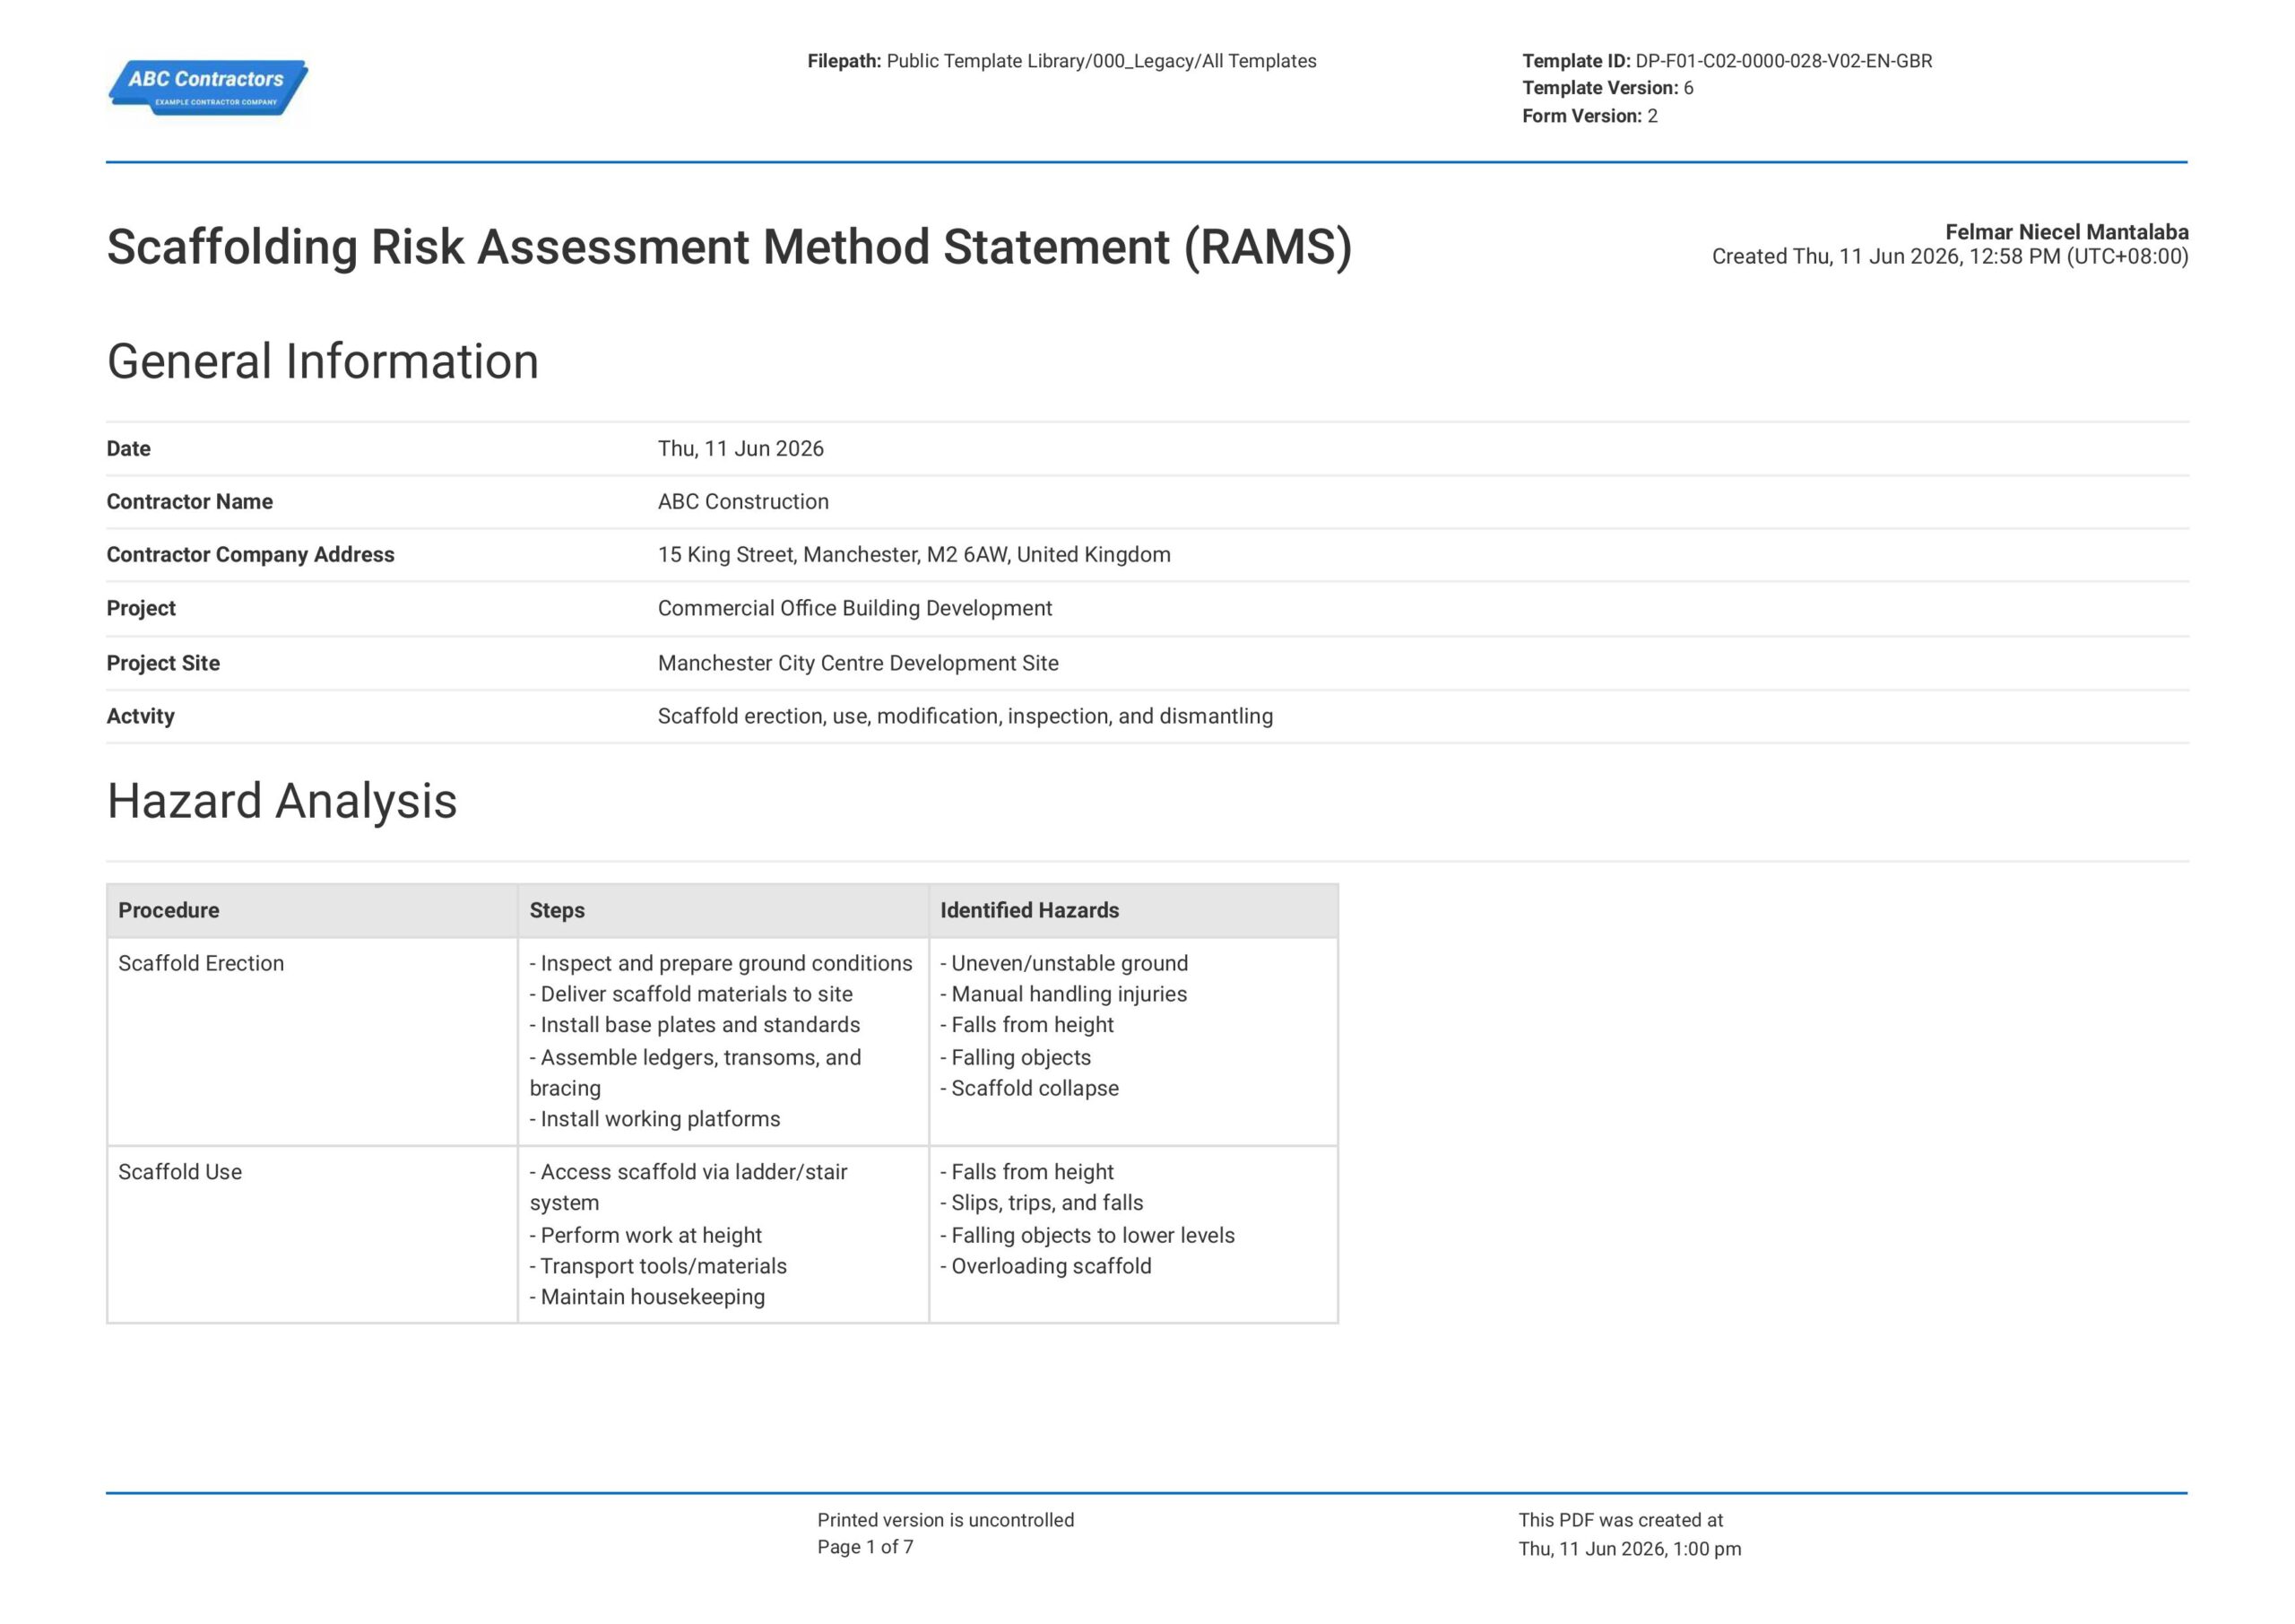Click the Actvity field value
The width and height of the screenshot is (2295, 1624).
click(965, 716)
